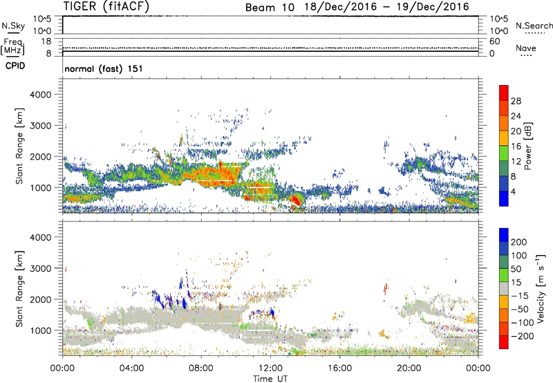Click 'Slant Range [km]' label of power panel
Screen dimensions: 553x383
[19, 146]
